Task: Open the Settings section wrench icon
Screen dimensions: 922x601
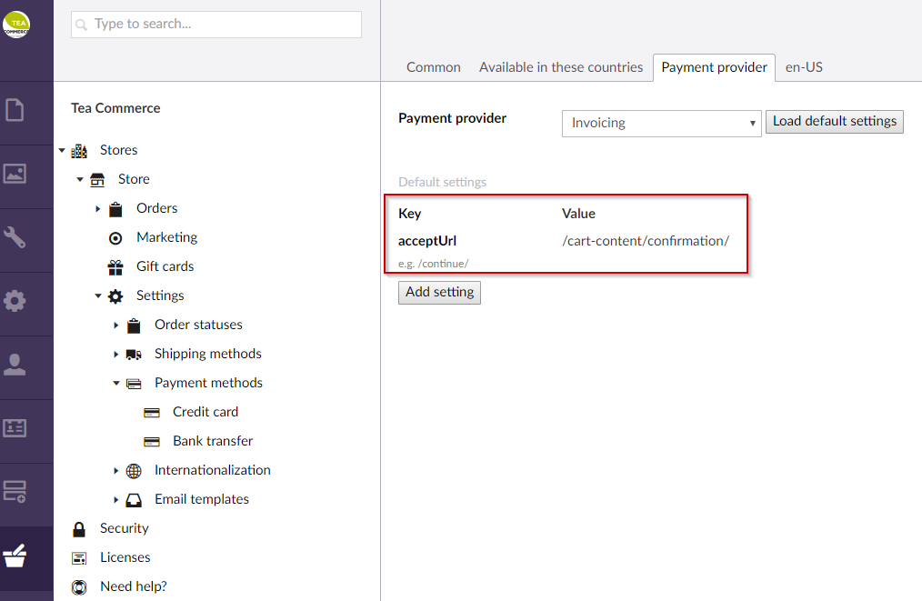Action: 15,237
